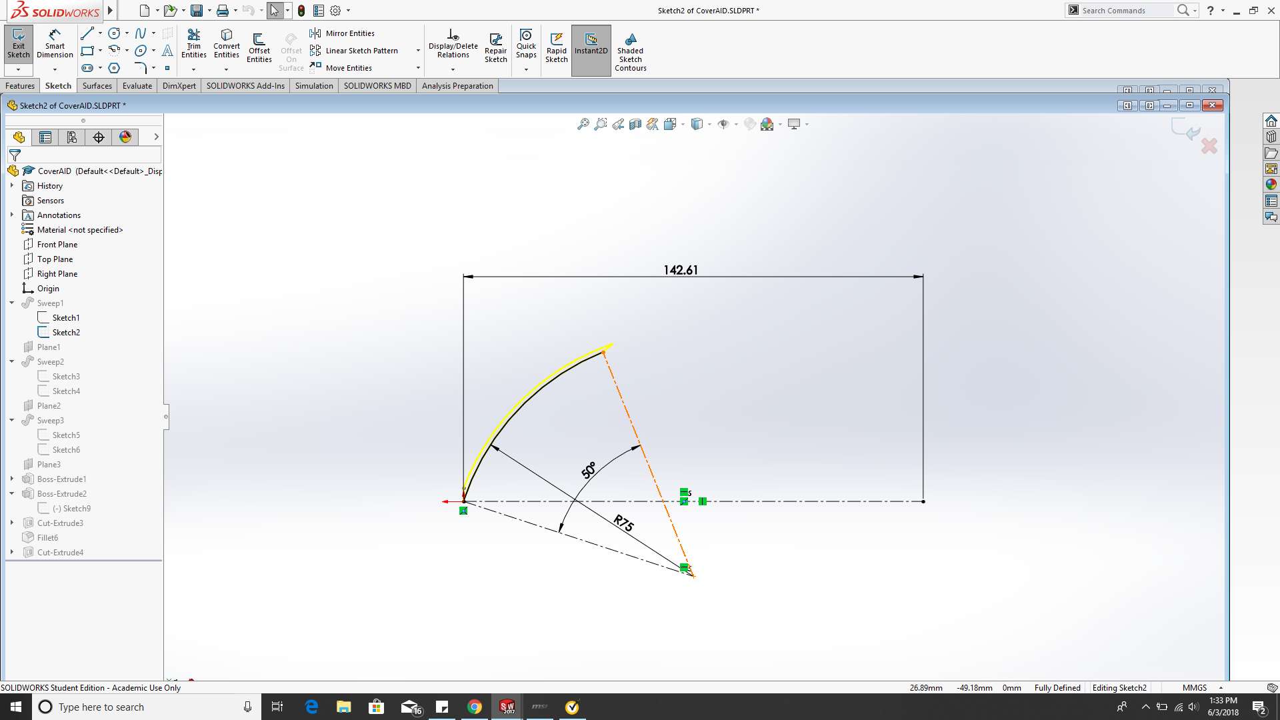Select the Origin tree item

[48, 289]
